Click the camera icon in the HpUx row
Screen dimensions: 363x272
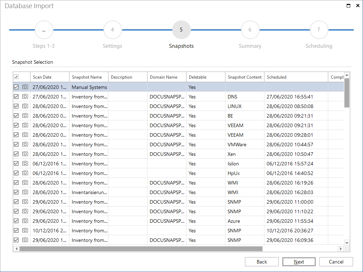[x=25, y=173]
